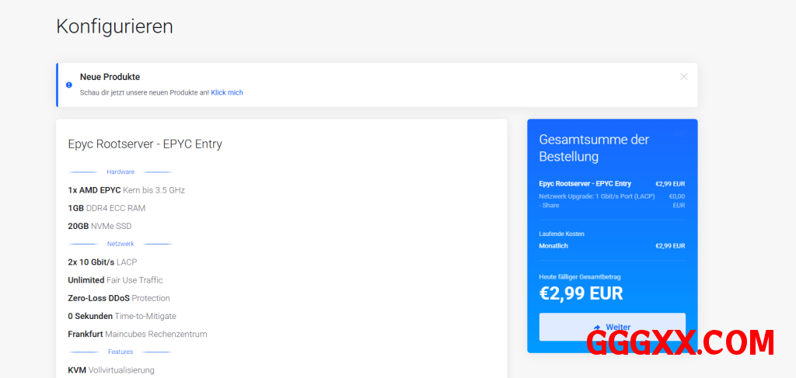Open the 'Klick mich' link
This screenshot has height=378, width=796.
(227, 92)
